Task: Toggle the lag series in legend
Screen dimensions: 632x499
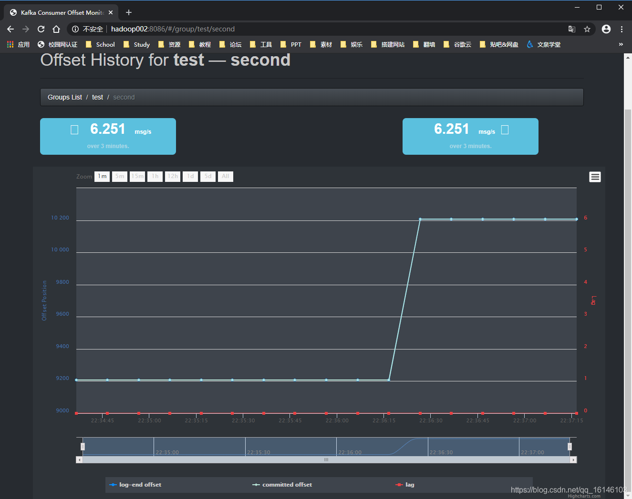Action: 405,485
